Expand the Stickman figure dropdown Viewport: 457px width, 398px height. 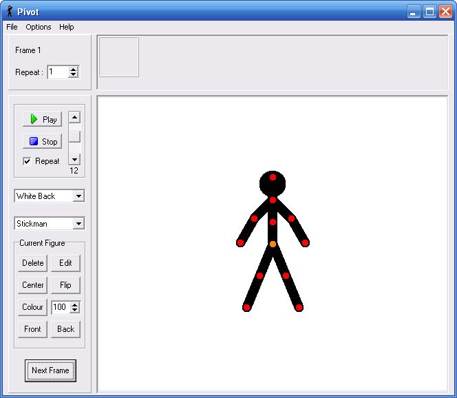(x=78, y=224)
